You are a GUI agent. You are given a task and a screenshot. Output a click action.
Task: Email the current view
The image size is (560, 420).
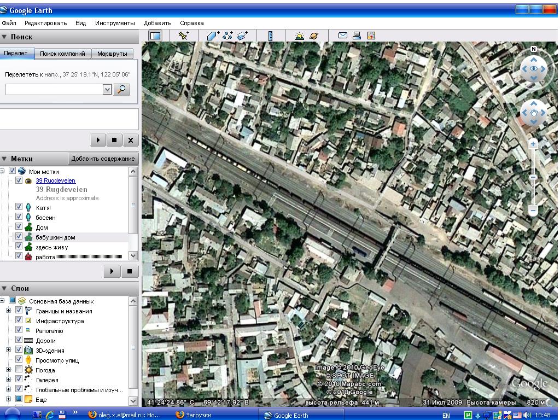(343, 36)
